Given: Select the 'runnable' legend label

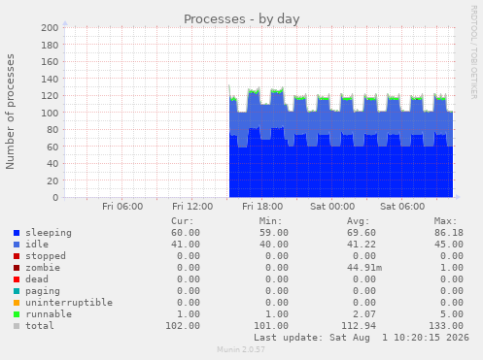Looking at the screenshot, I should point(49,314).
